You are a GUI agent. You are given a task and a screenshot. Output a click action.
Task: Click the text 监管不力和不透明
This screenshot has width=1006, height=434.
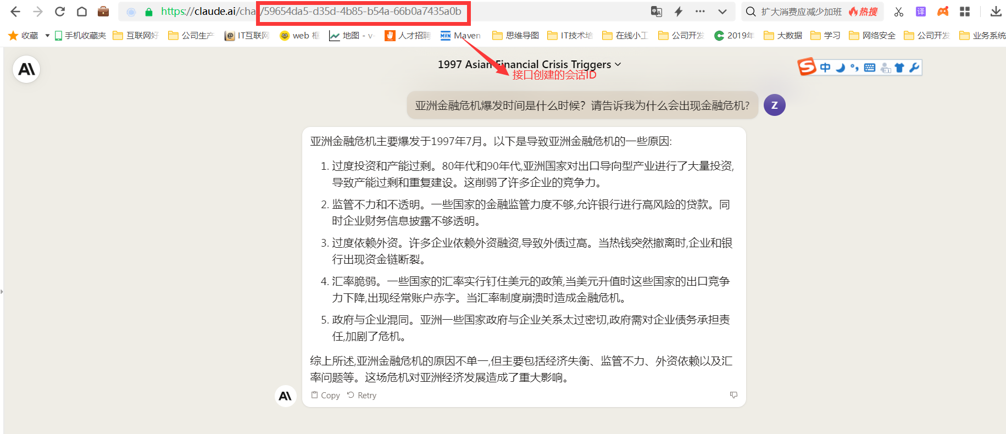[x=376, y=204]
